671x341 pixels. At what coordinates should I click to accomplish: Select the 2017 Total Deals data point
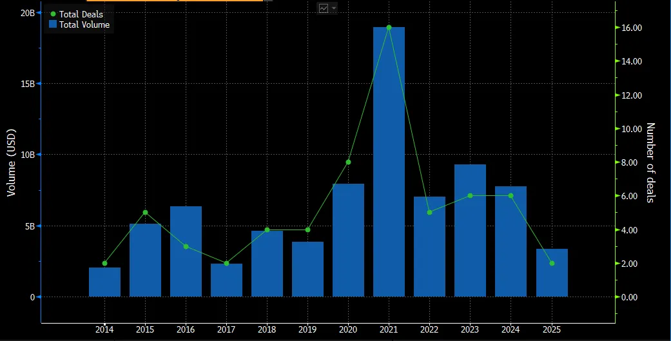click(226, 263)
